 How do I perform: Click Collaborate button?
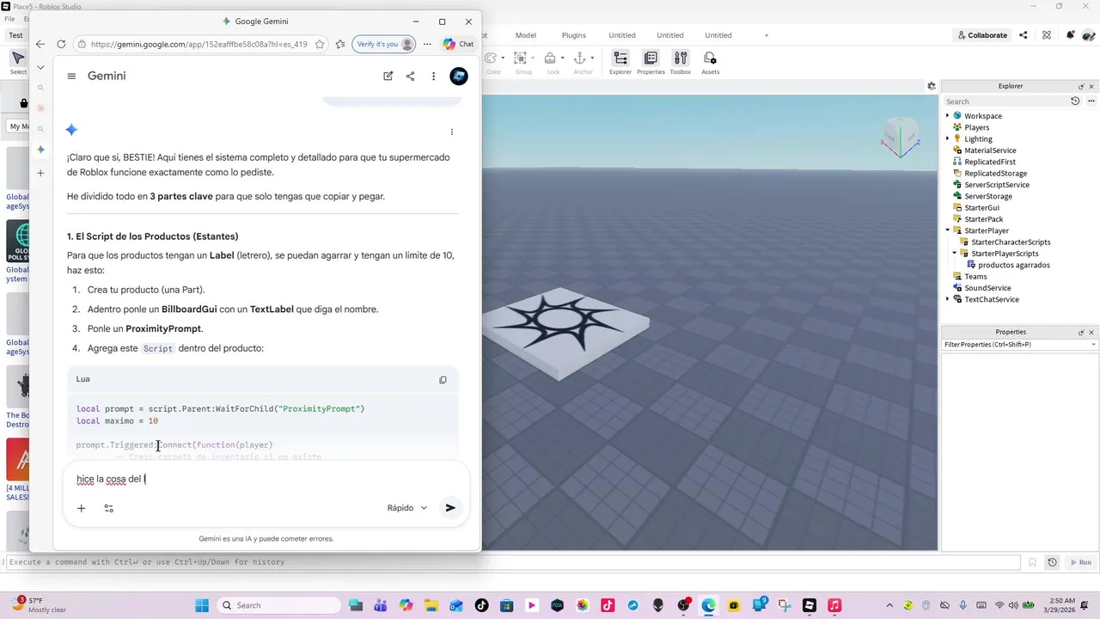(981, 35)
